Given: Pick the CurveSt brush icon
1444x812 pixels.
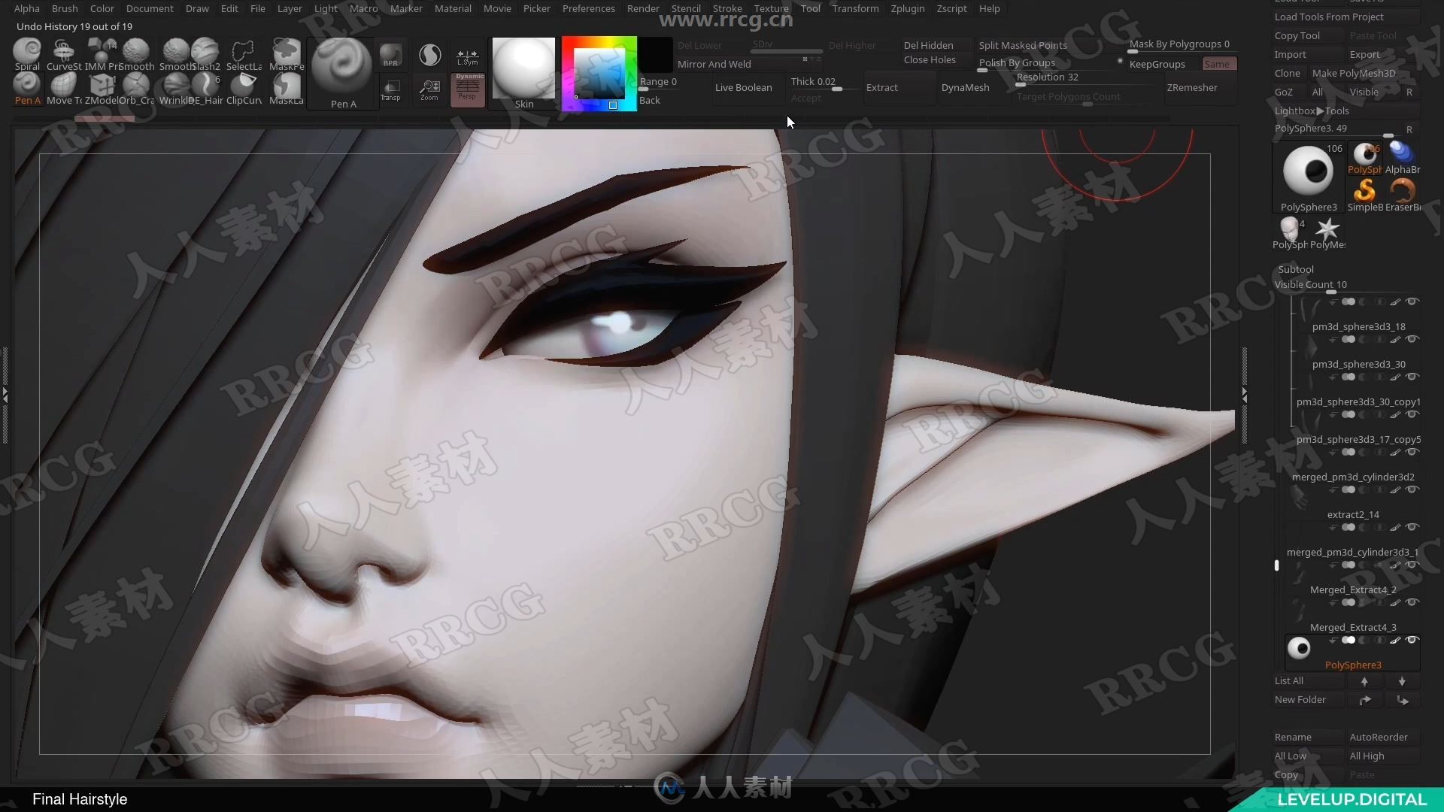Looking at the screenshot, I should click(x=64, y=54).
